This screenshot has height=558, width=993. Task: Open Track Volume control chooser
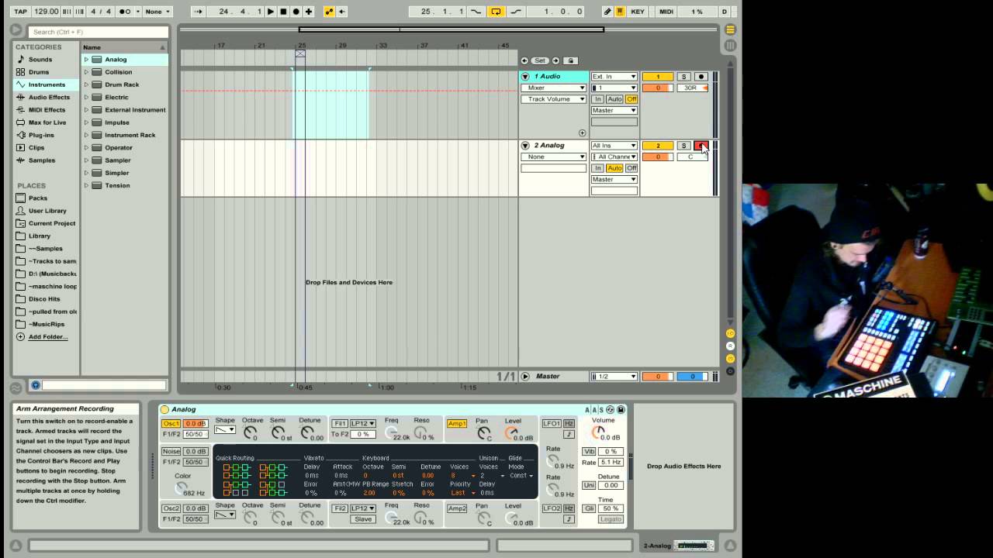(x=553, y=99)
